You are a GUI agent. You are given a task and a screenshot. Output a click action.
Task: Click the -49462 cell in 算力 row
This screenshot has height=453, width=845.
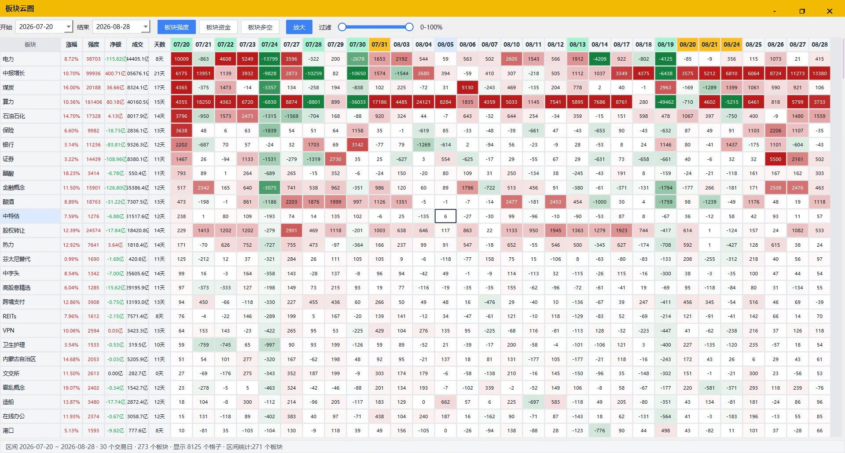point(665,102)
